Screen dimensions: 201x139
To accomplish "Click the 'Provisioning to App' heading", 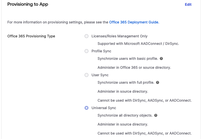I will click(28, 4).
